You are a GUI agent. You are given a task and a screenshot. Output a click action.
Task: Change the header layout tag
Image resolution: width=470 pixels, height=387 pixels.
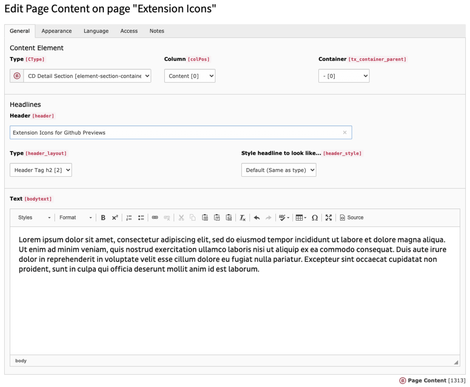pyautogui.click(x=41, y=170)
